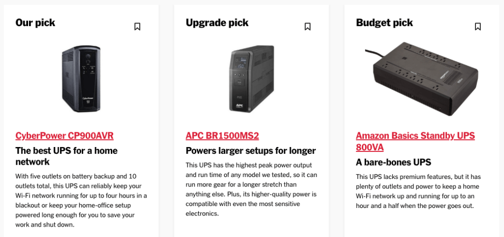The width and height of the screenshot is (504, 237).
Task: Select "The best UPS for a home network" subtitle
Action: point(66,156)
